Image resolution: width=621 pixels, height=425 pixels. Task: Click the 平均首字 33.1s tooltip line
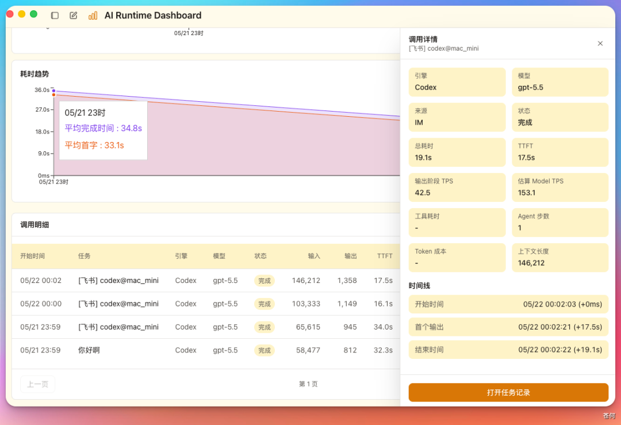pos(94,146)
